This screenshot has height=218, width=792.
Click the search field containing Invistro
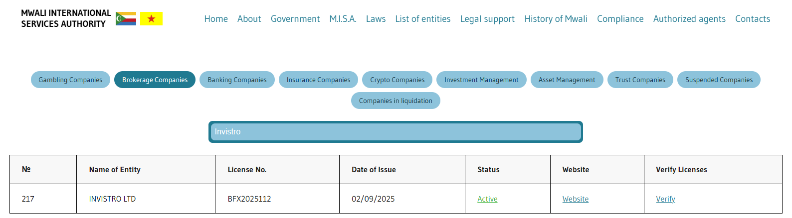point(396,132)
